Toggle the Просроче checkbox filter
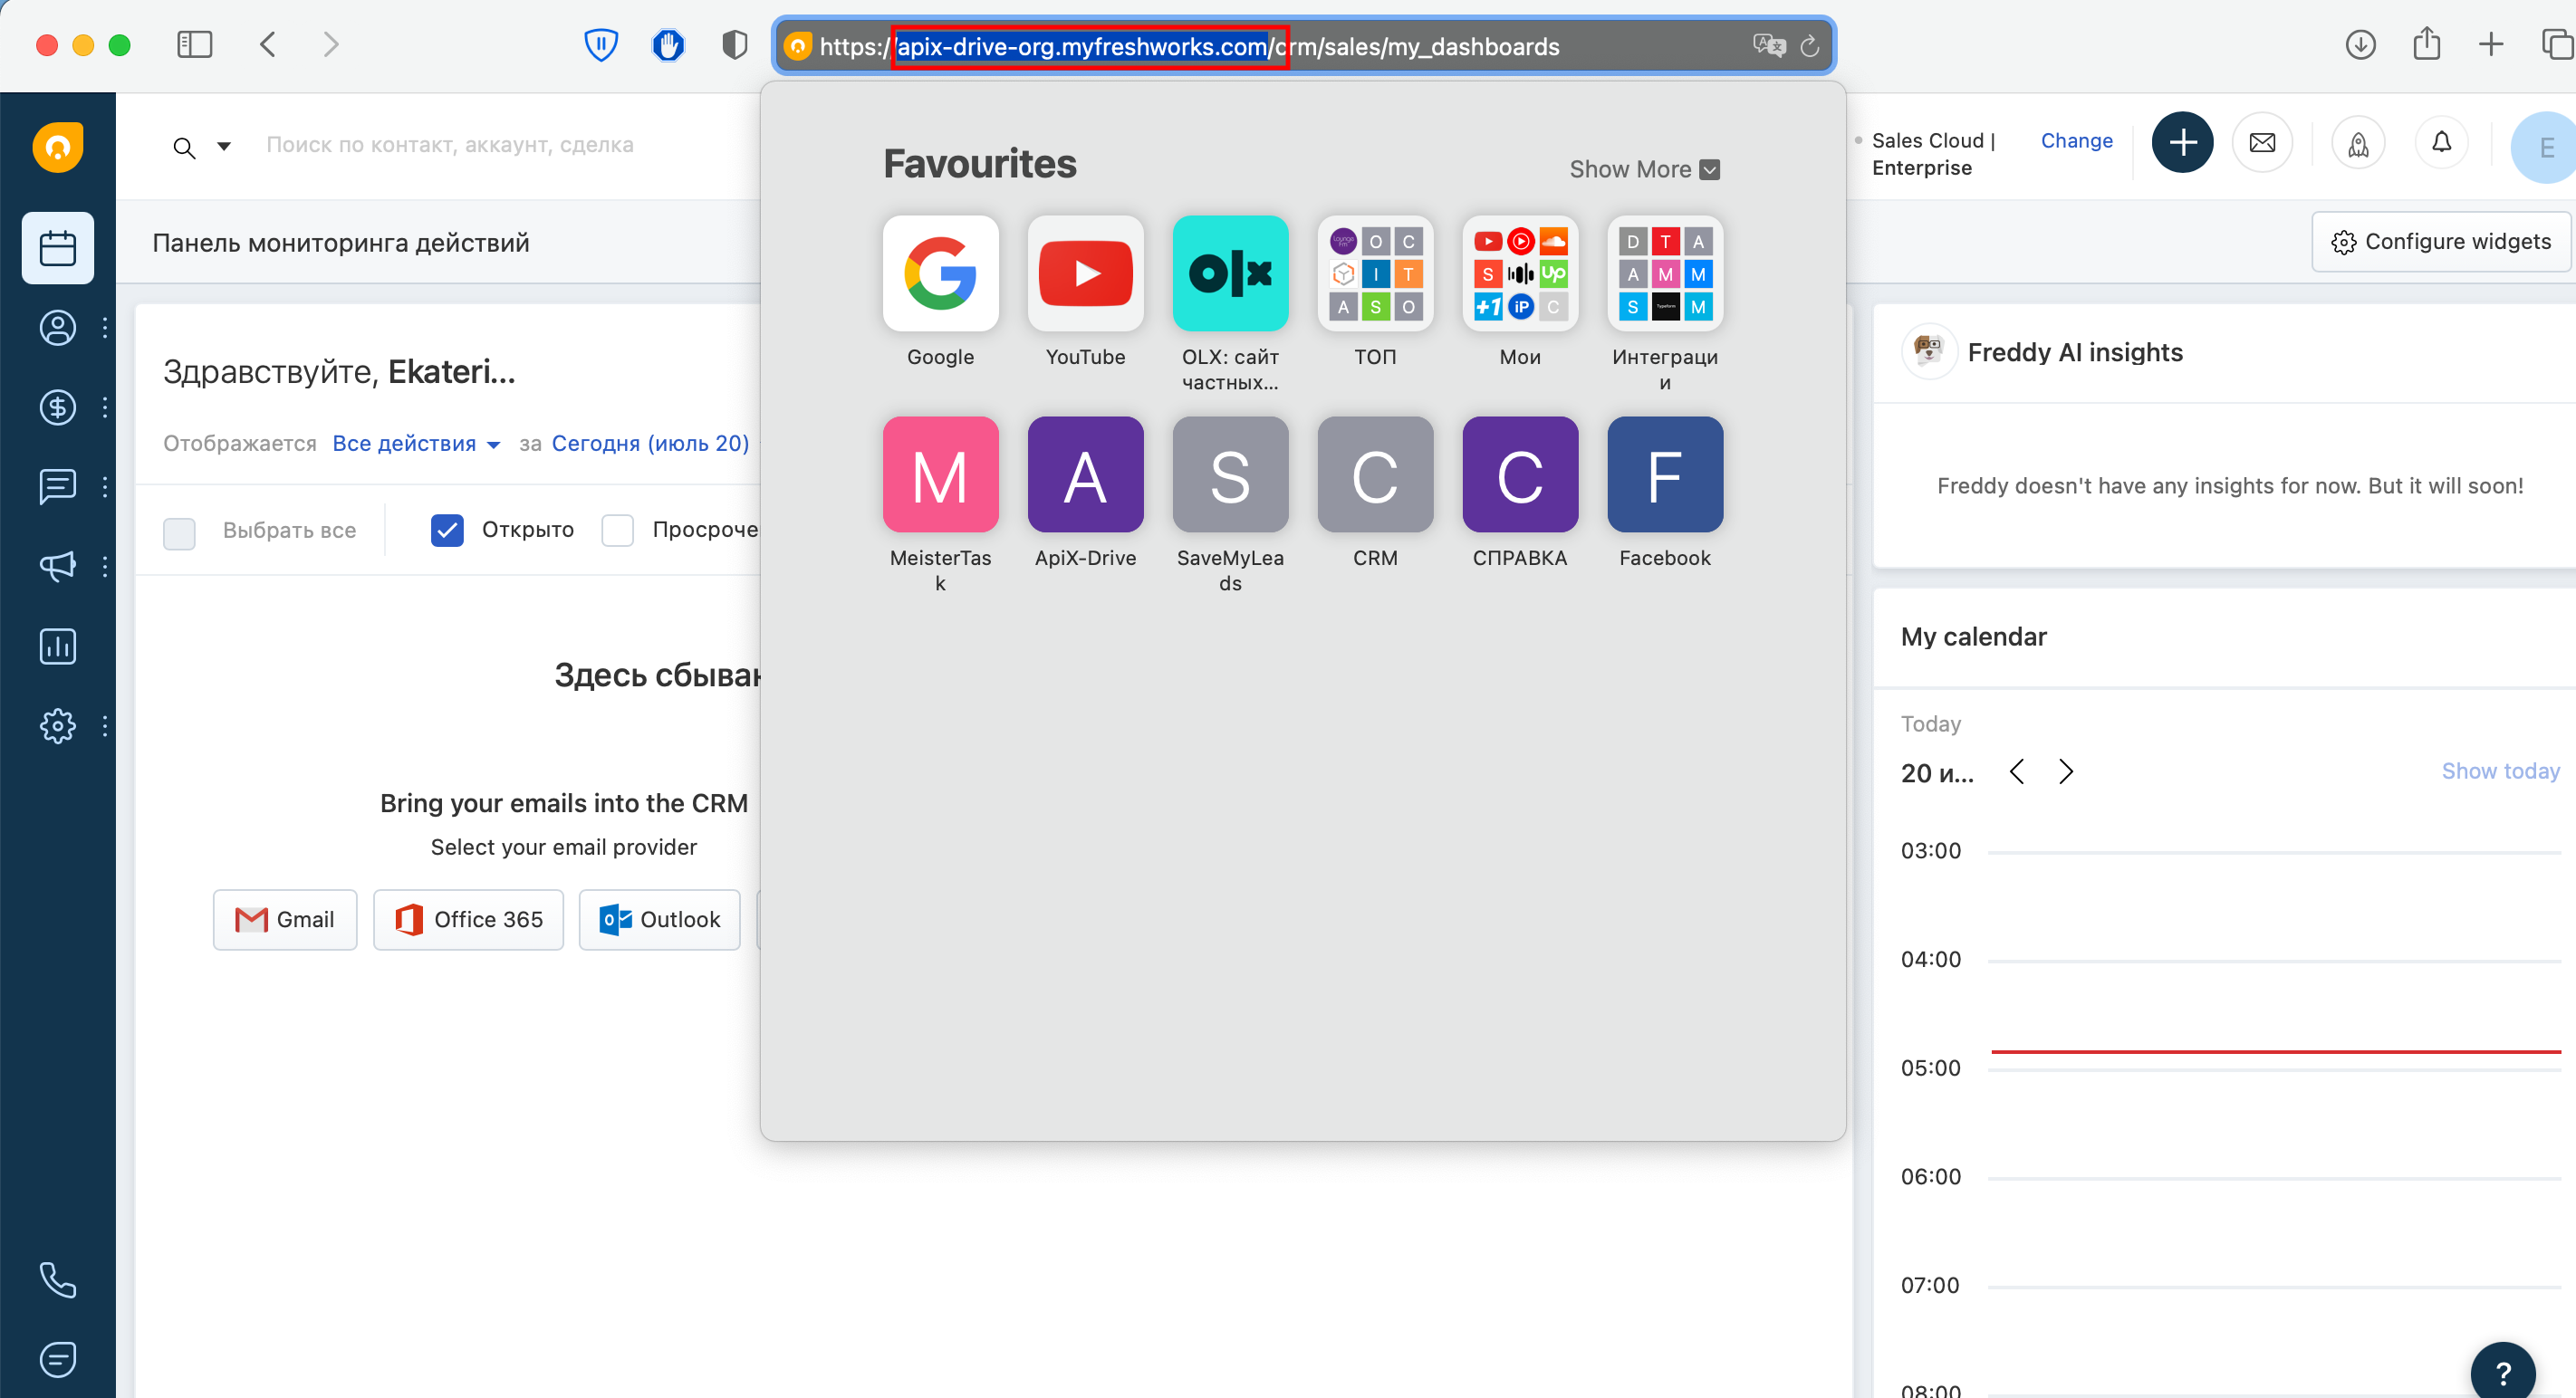Viewport: 2576px width, 1398px height. (x=617, y=531)
